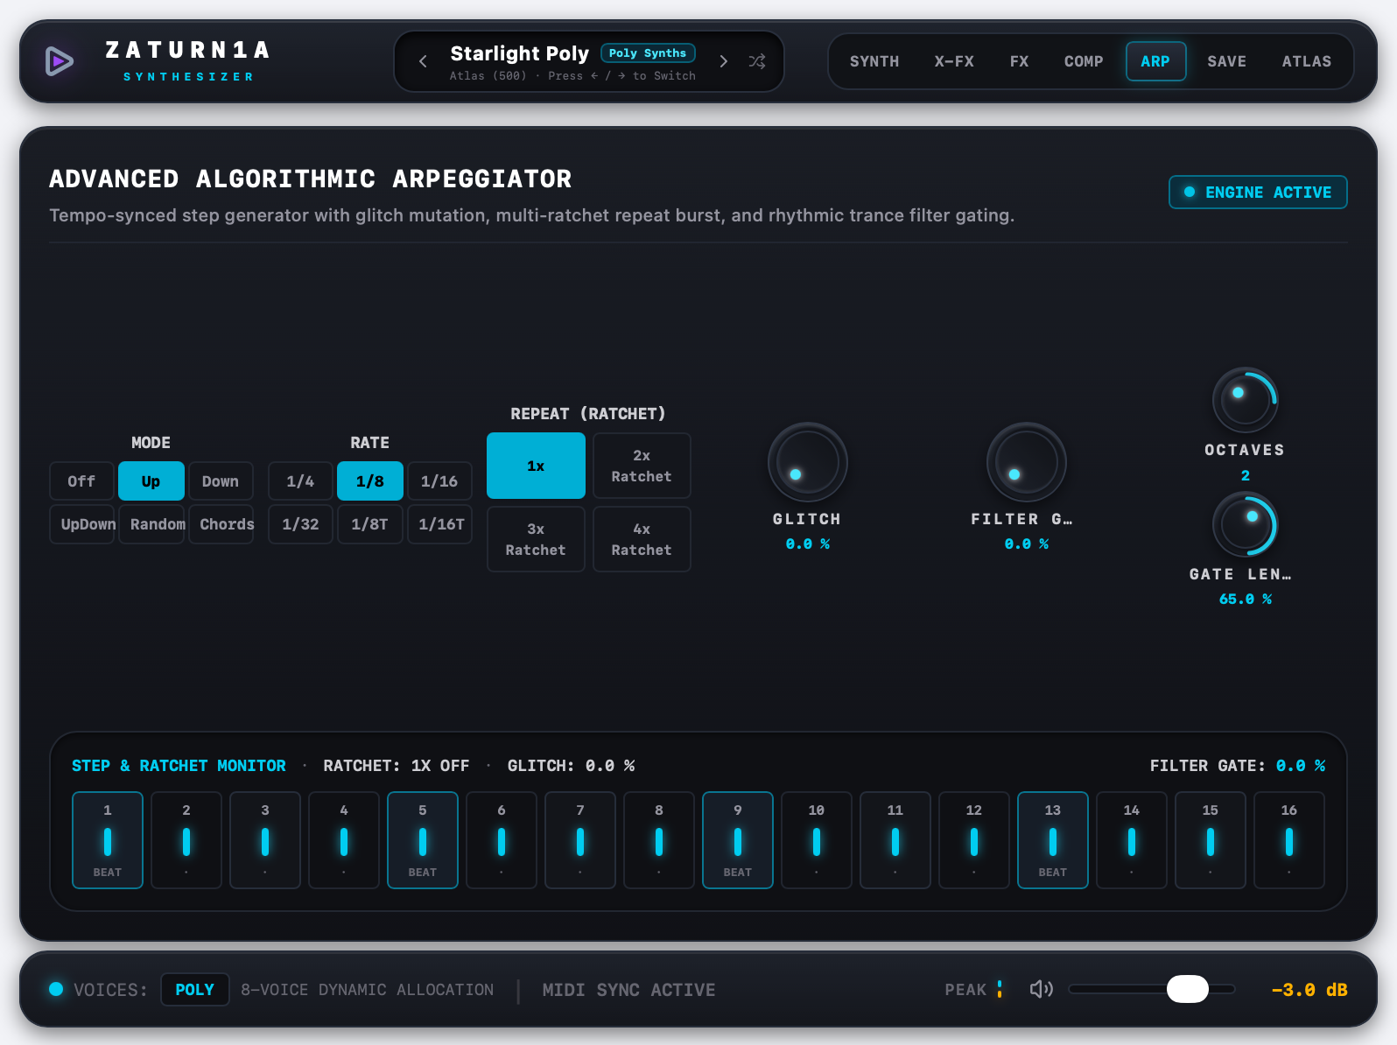
Task: Open the Starlight Poly preset selector
Action: pos(519,53)
